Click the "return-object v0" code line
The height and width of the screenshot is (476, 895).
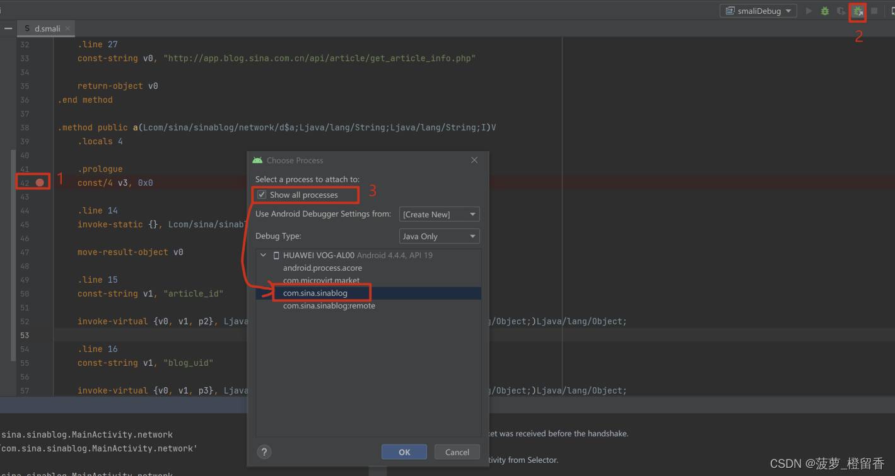coord(117,86)
